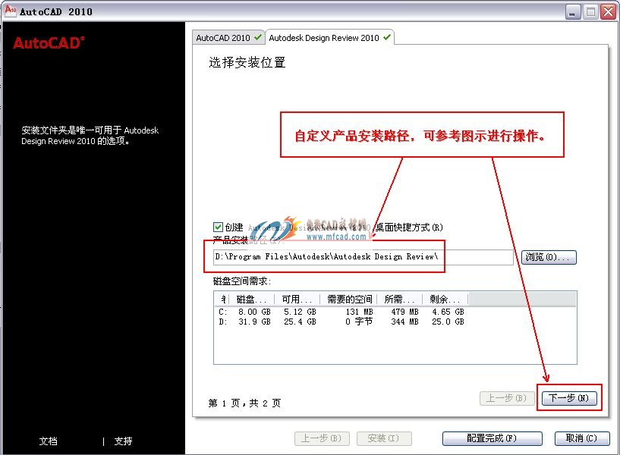Viewport: 620px width, 455px height.
Task: Click the 磁盘空间需求 label
Action: (242, 281)
